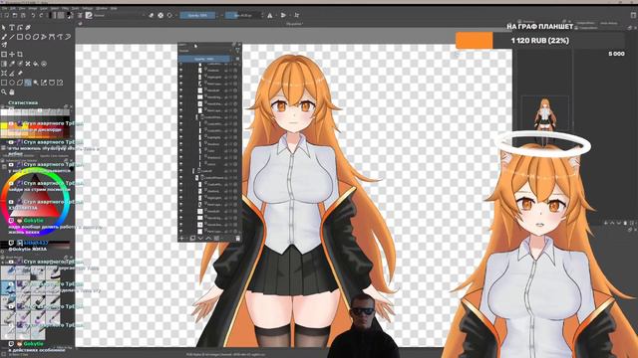This screenshot has width=638, height=358.
Task: Select the Color Sampler eyedropper tool
Action: 12,64
